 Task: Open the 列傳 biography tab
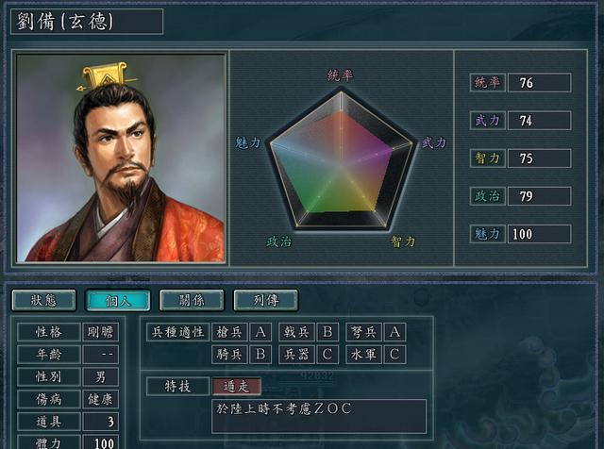pos(266,300)
